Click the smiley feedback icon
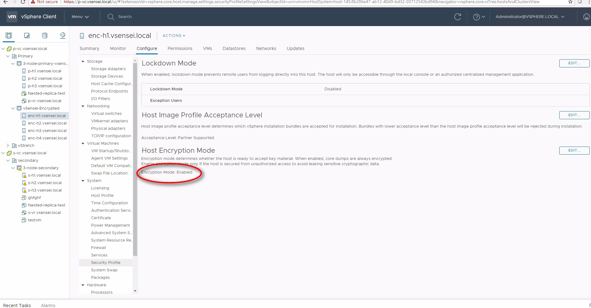The image size is (591, 308). [x=586, y=17]
